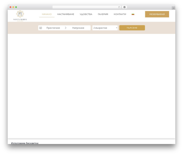Minimize the window with yellow button
Screen dimensions: 183x155
[x=13, y=7]
